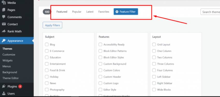Select the Grid Layout checkbox
This screenshot has height=97, width=220.
tap(154, 44)
